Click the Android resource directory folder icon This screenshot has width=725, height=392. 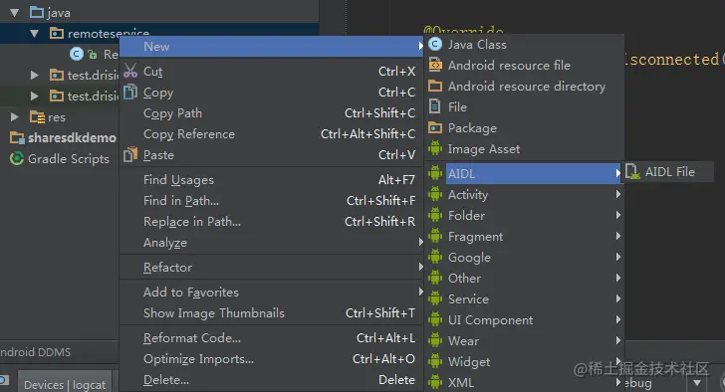click(435, 86)
